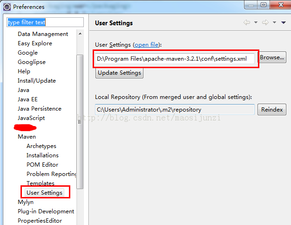Select Maven in the preferences tree

coord(27,137)
